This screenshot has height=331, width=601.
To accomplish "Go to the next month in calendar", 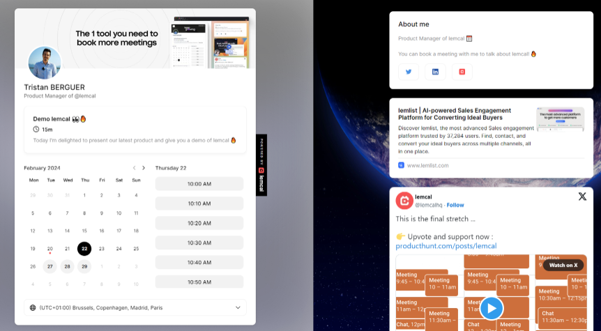I will pos(144,168).
